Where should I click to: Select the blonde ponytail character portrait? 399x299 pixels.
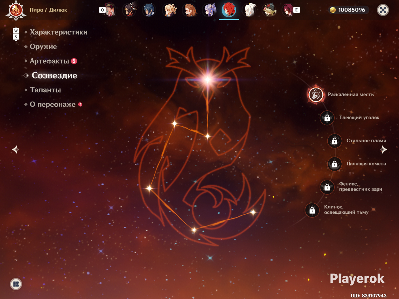169,10
